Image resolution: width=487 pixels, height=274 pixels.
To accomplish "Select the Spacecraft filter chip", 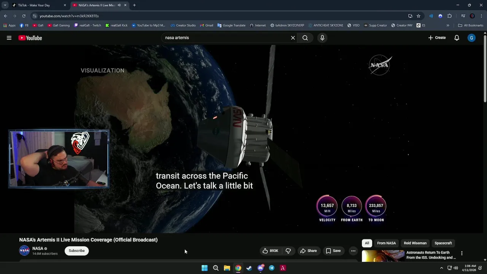I will pyautogui.click(x=443, y=243).
